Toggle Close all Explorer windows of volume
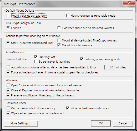 8,90
